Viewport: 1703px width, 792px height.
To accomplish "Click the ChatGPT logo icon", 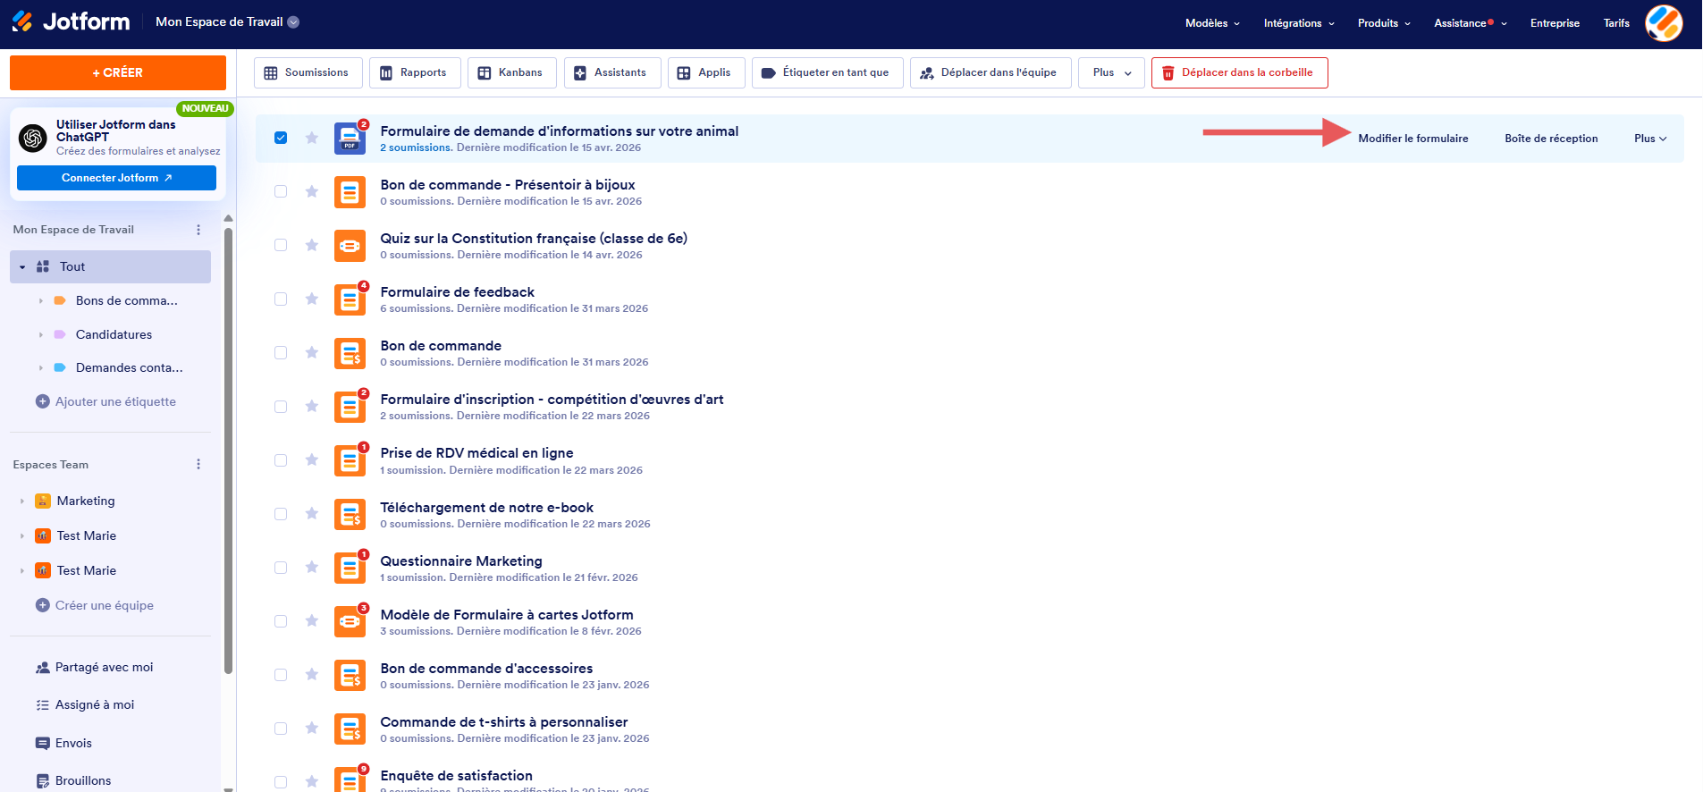I will point(33,139).
